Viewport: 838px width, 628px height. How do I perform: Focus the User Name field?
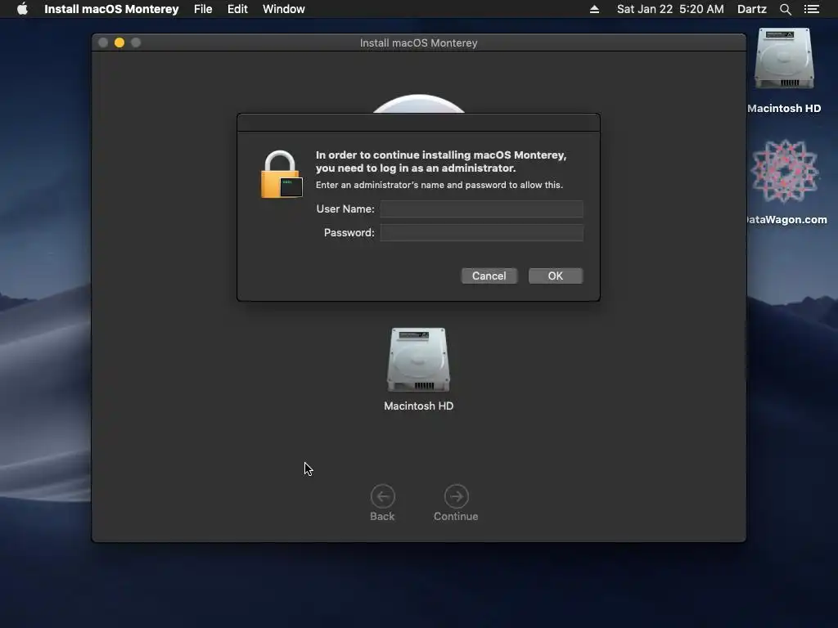tap(481, 209)
